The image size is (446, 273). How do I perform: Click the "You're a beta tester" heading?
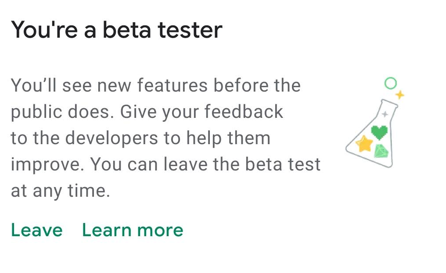[117, 30]
